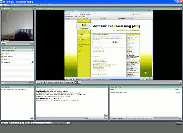Viewport: 183px width, 133px height.
Task: Click the Steuerung anfordern button
Action: [55, 82]
